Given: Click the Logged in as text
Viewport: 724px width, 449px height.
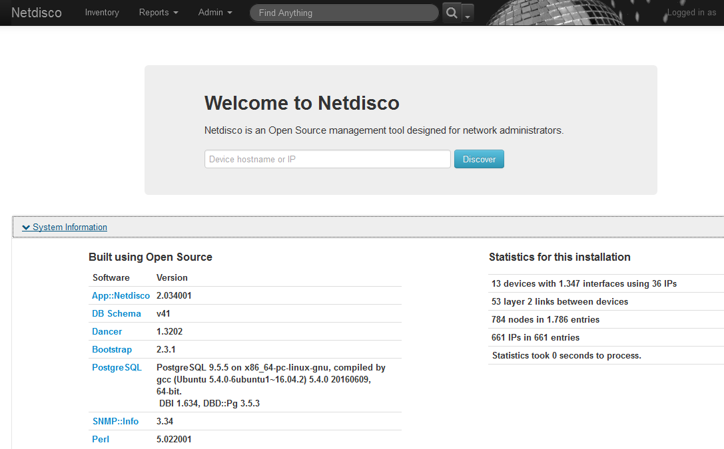Looking at the screenshot, I should pos(691,13).
